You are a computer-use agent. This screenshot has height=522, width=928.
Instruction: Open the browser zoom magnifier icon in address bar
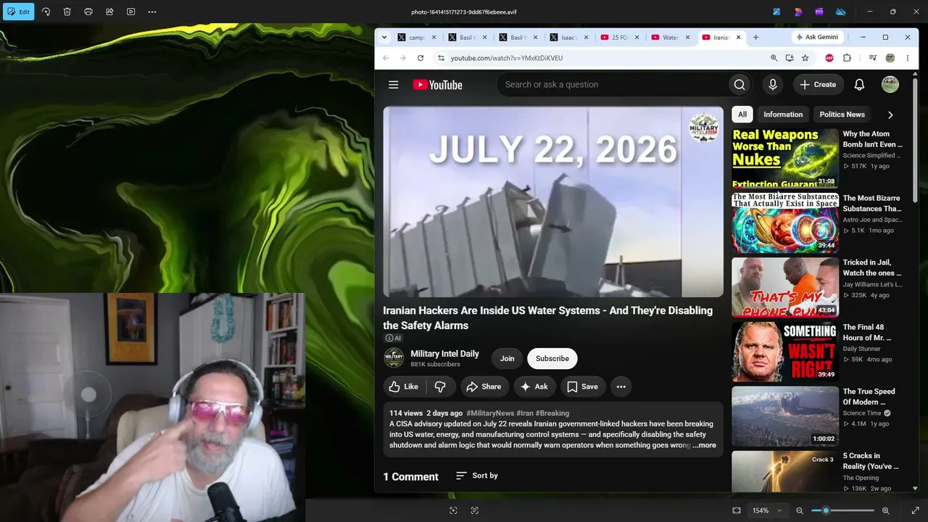(774, 58)
